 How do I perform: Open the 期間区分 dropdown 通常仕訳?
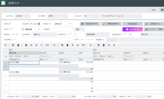click(x=63, y=24)
